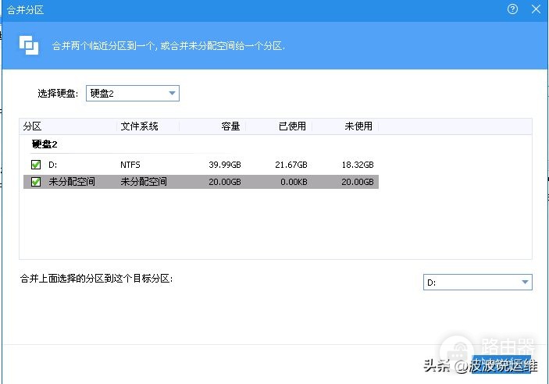Click the 39.99GB capacity cell
This screenshot has height=384, width=549.
225,165
